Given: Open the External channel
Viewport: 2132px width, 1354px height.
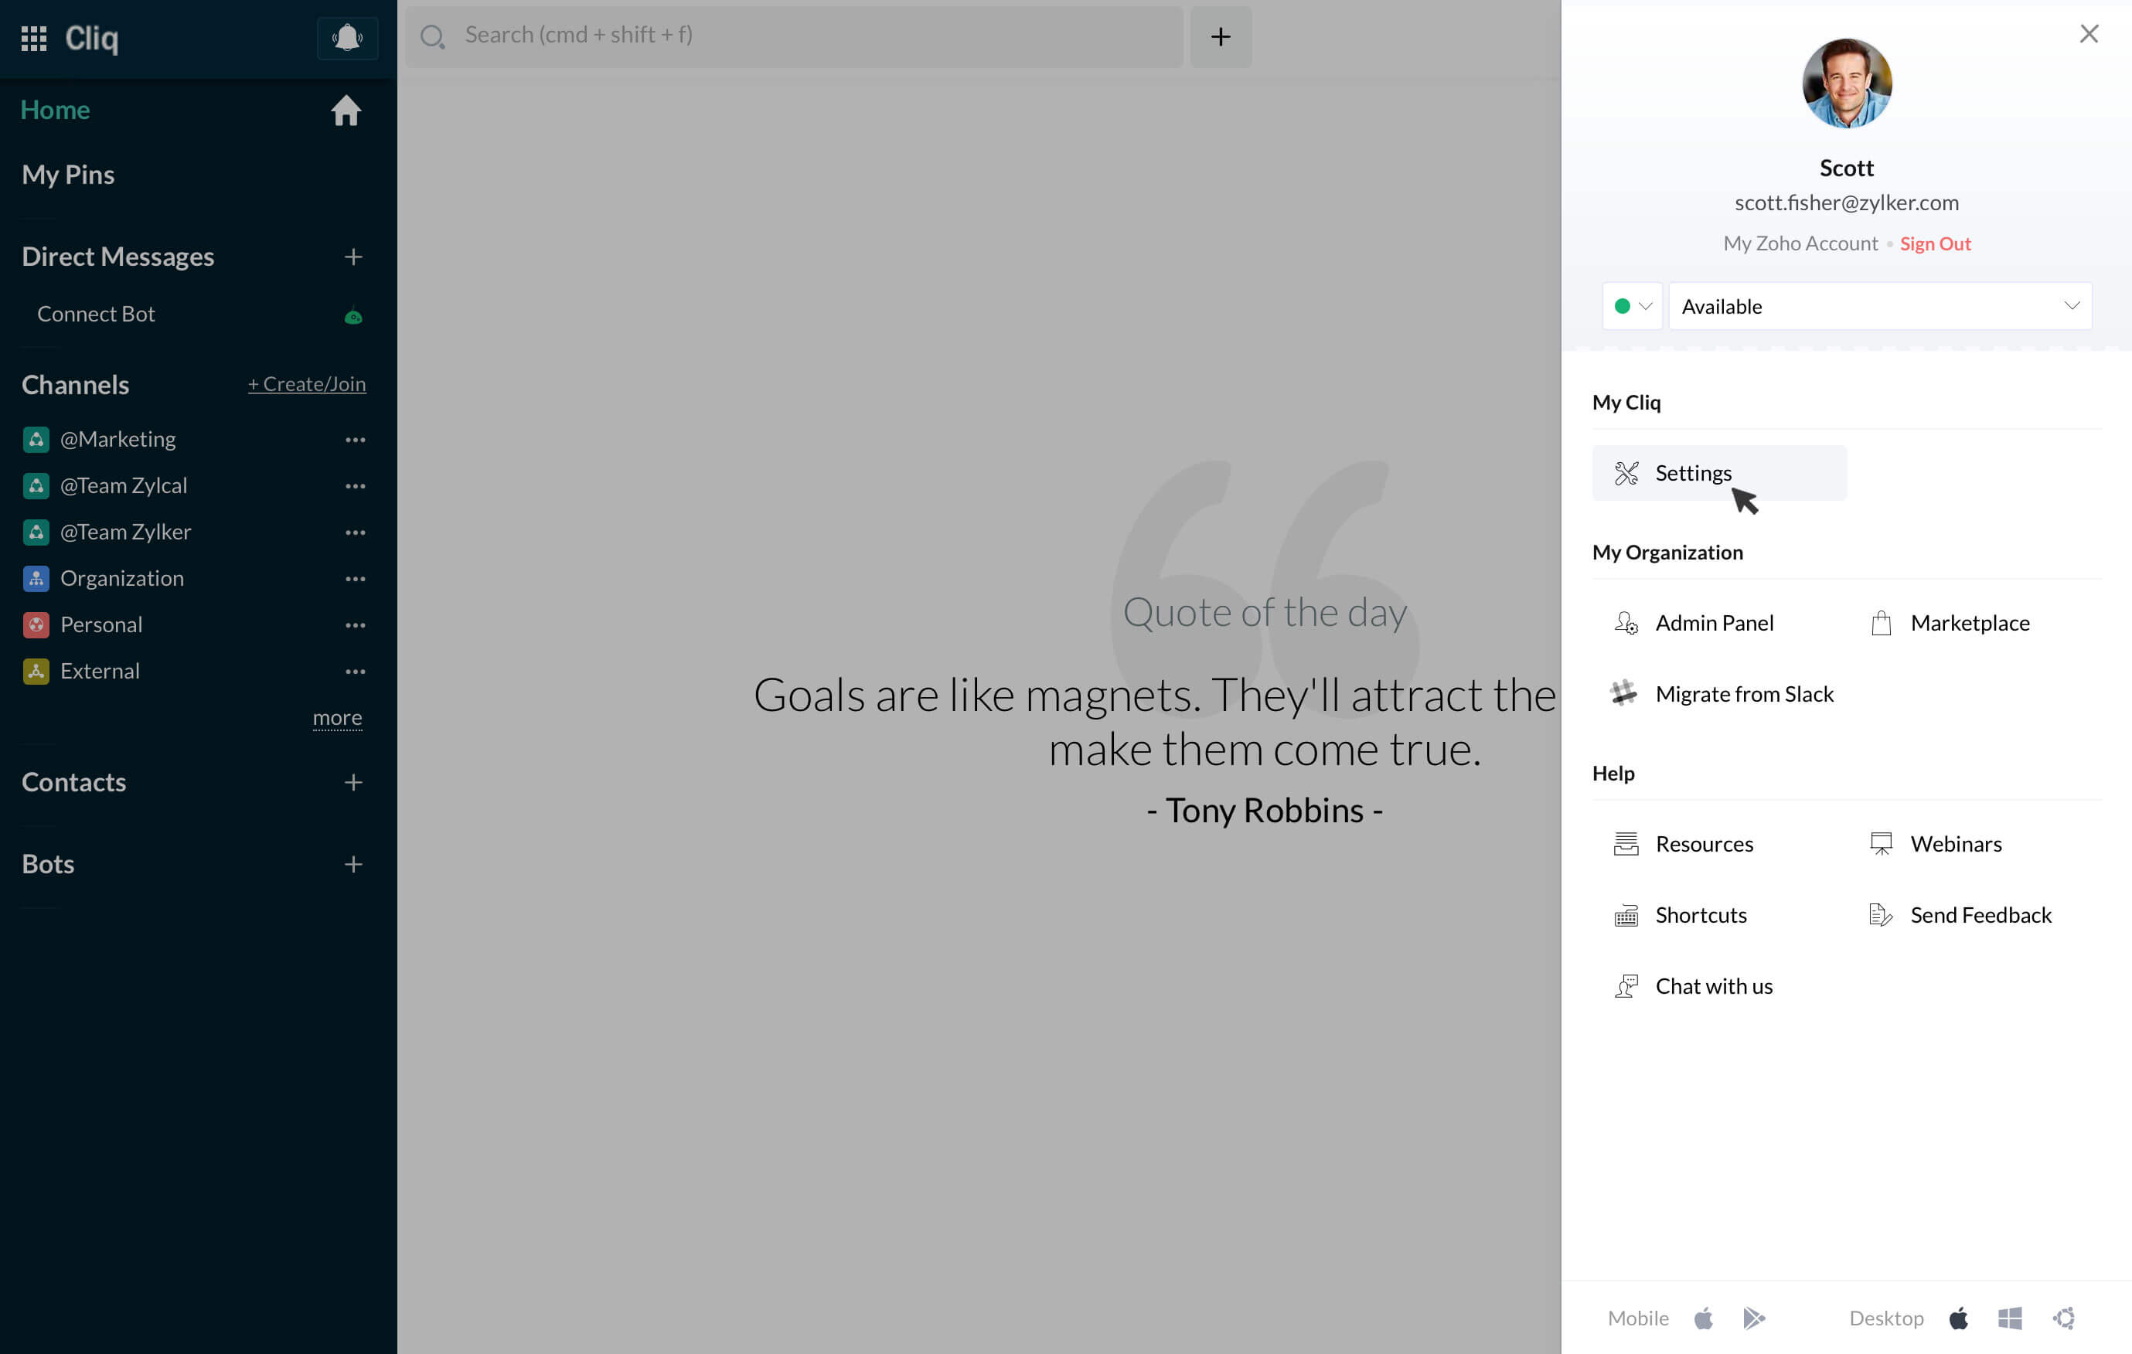Looking at the screenshot, I should 99,671.
